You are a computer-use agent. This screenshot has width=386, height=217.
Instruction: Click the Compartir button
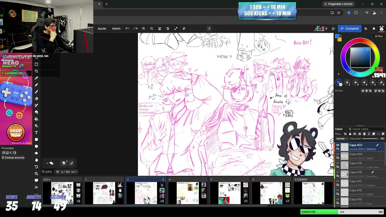click(350, 29)
